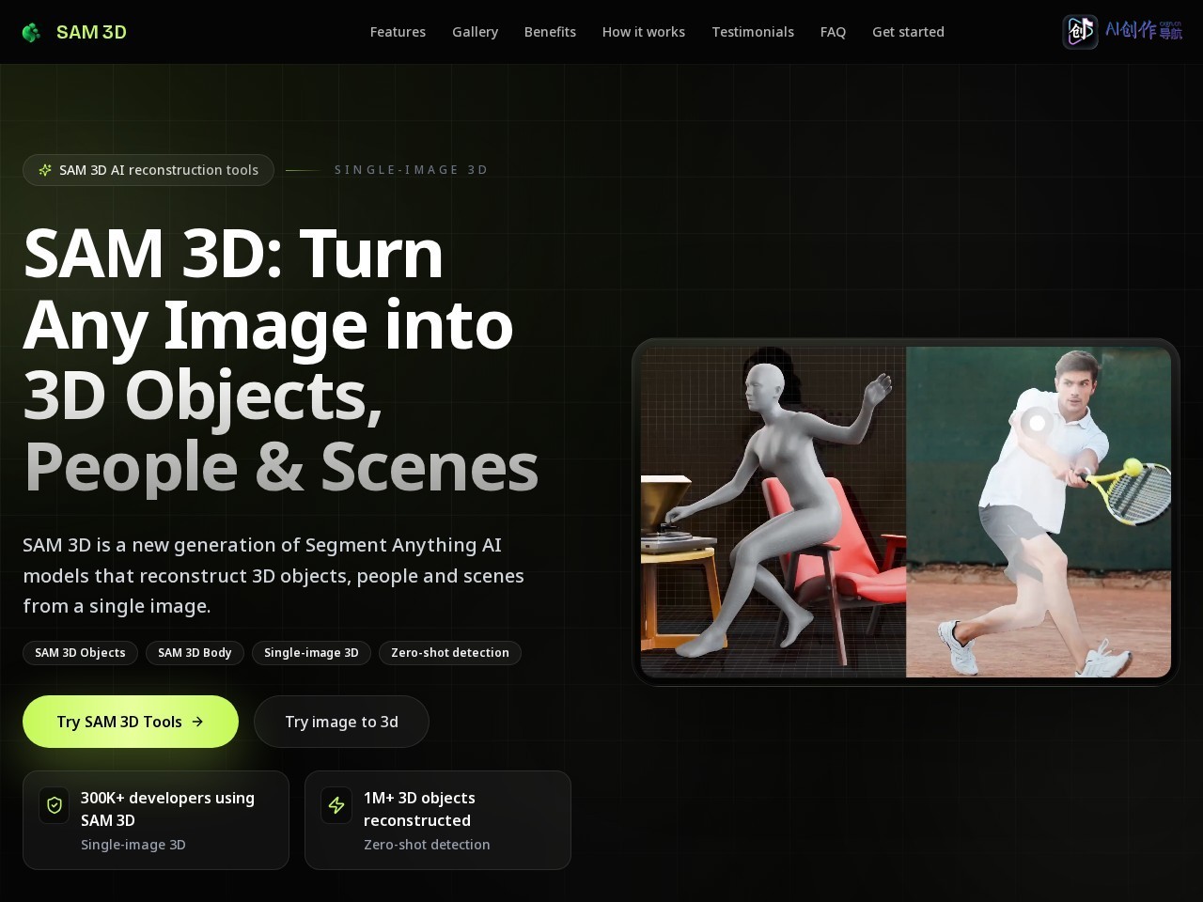This screenshot has width=1203, height=902.
Task: Select the SAM 3D Body tag
Action: [x=195, y=653]
